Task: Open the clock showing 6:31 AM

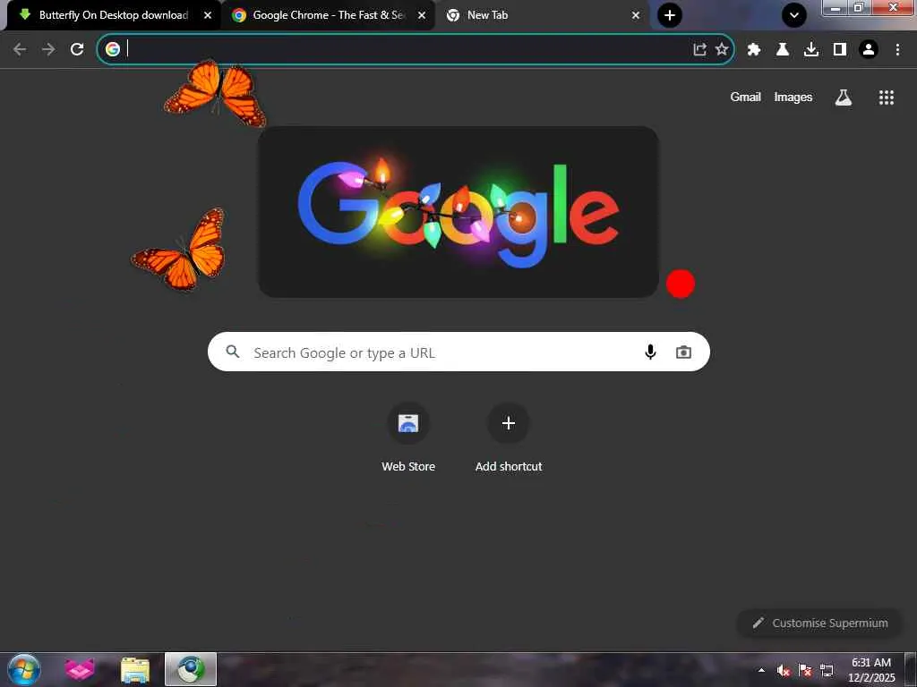Action: (x=871, y=670)
